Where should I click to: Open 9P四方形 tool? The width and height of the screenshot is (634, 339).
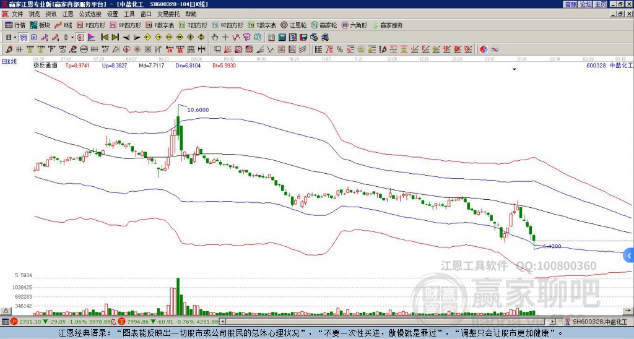(125, 25)
